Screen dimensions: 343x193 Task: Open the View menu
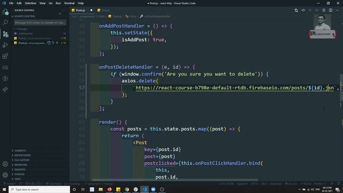pos(42,3)
